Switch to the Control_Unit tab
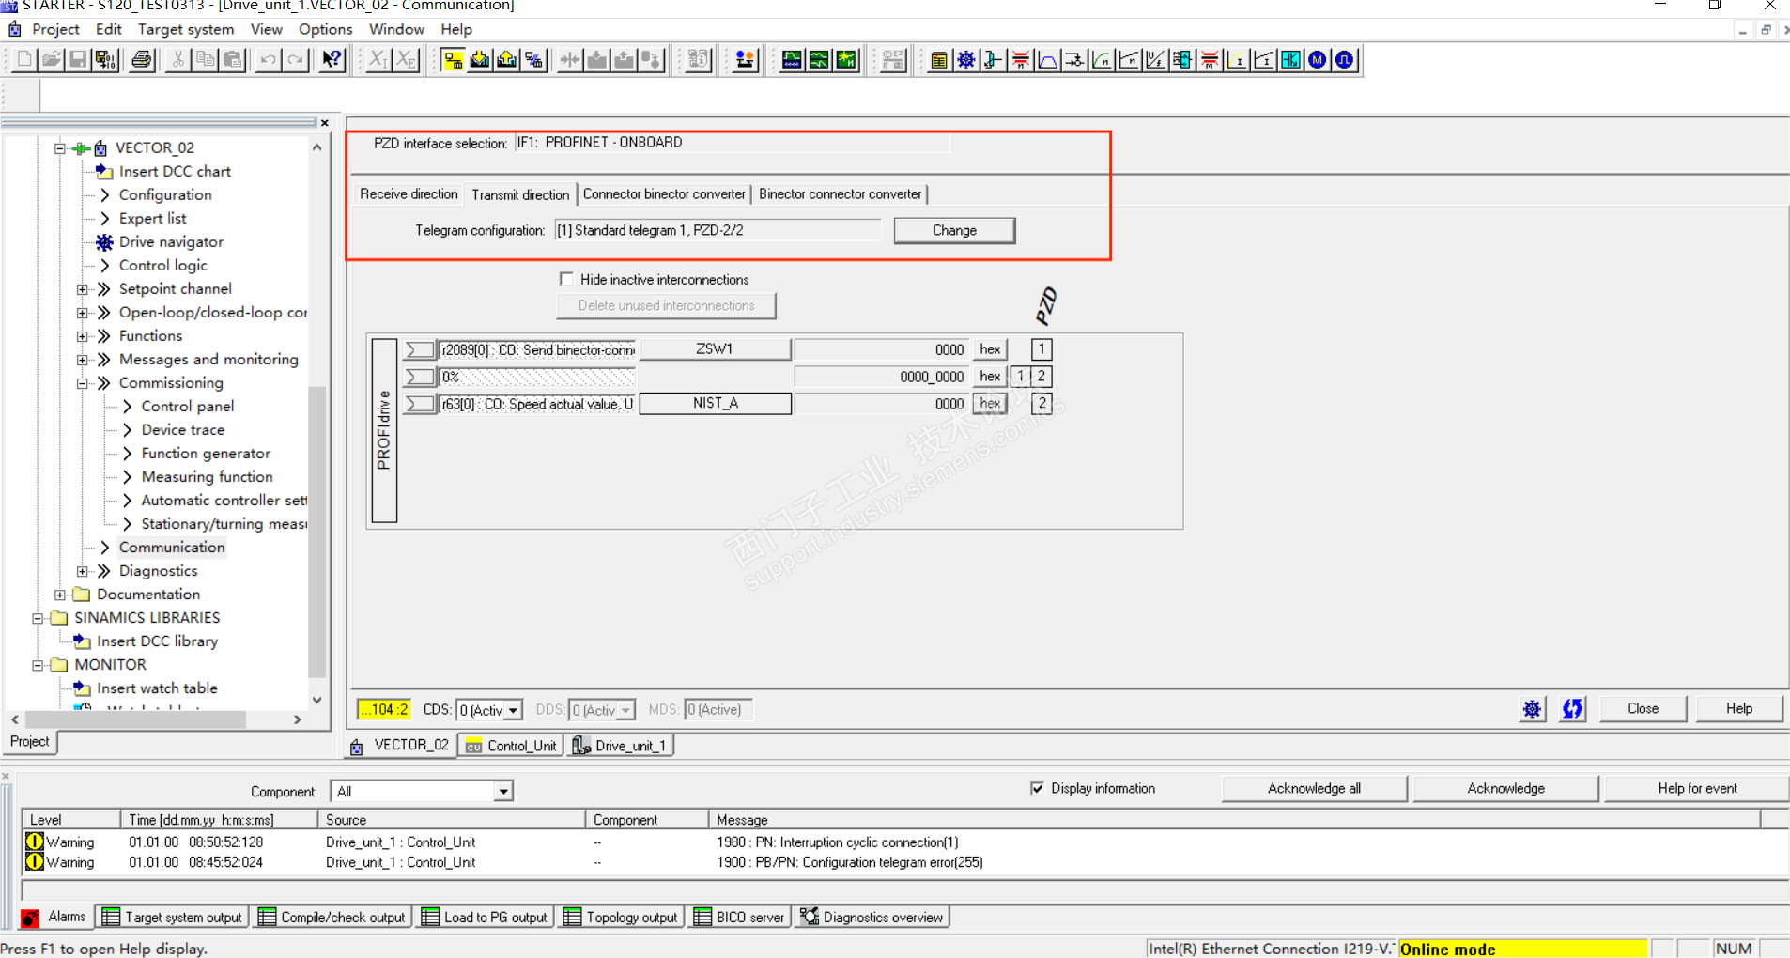 point(512,746)
